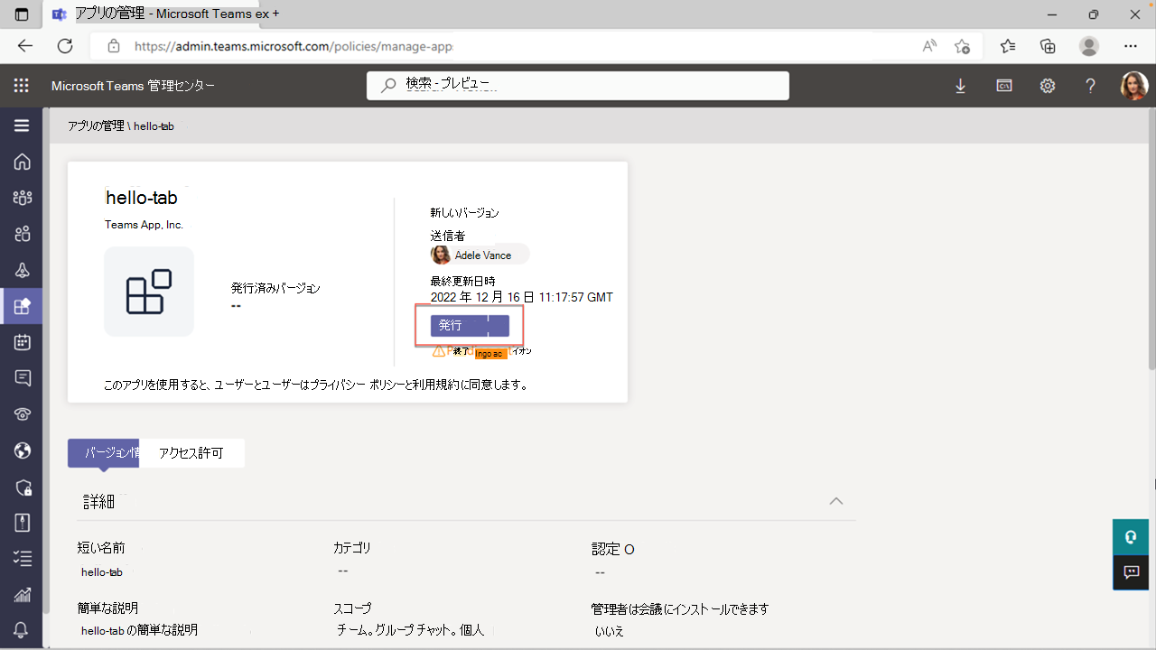The width and height of the screenshot is (1156, 650).
Task: Click the Teams App, Inc. publisher text
Action: coord(144,225)
